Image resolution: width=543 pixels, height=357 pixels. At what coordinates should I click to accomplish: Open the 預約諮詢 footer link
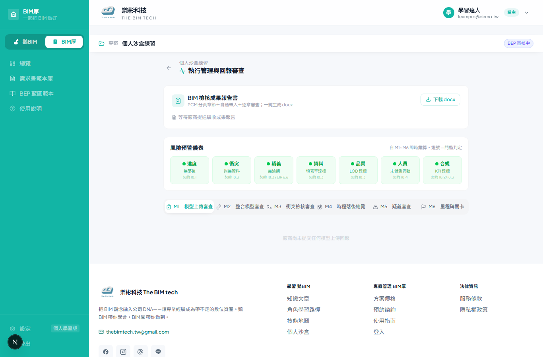point(384,310)
